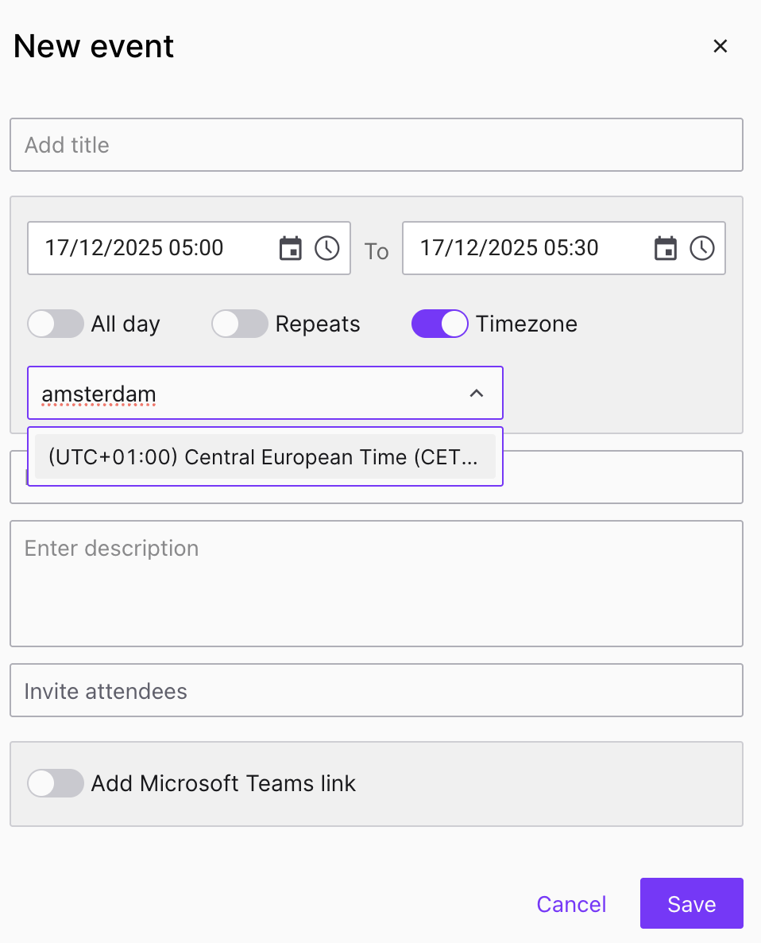Save the new event
The width and height of the screenshot is (761, 943).
691,903
